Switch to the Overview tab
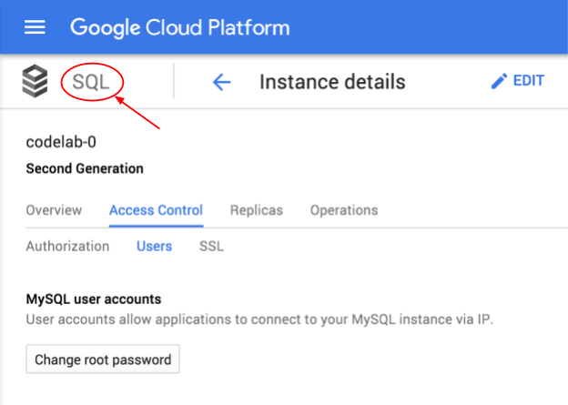Viewport: 568px width, 405px height. click(x=54, y=210)
